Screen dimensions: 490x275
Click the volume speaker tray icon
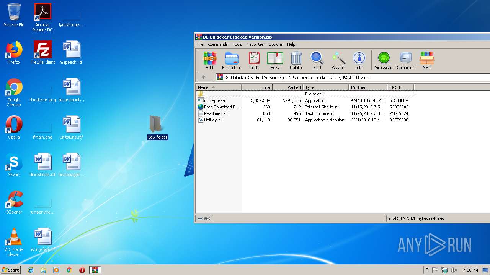(453, 270)
